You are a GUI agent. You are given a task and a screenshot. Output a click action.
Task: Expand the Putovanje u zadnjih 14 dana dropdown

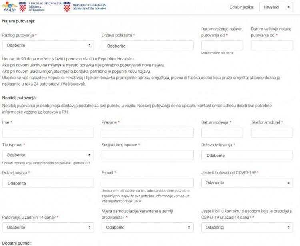tap(48, 227)
